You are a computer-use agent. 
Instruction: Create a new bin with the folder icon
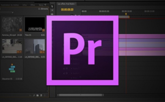[x=37, y=95]
